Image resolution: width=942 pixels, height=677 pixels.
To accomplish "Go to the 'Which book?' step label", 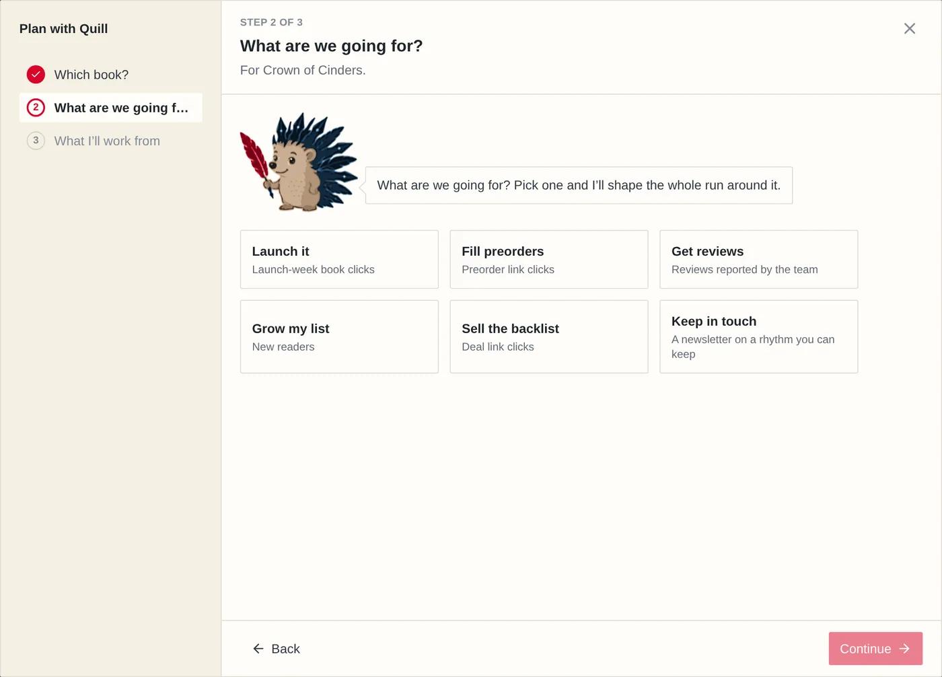I will pyautogui.click(x=91, y=75).
